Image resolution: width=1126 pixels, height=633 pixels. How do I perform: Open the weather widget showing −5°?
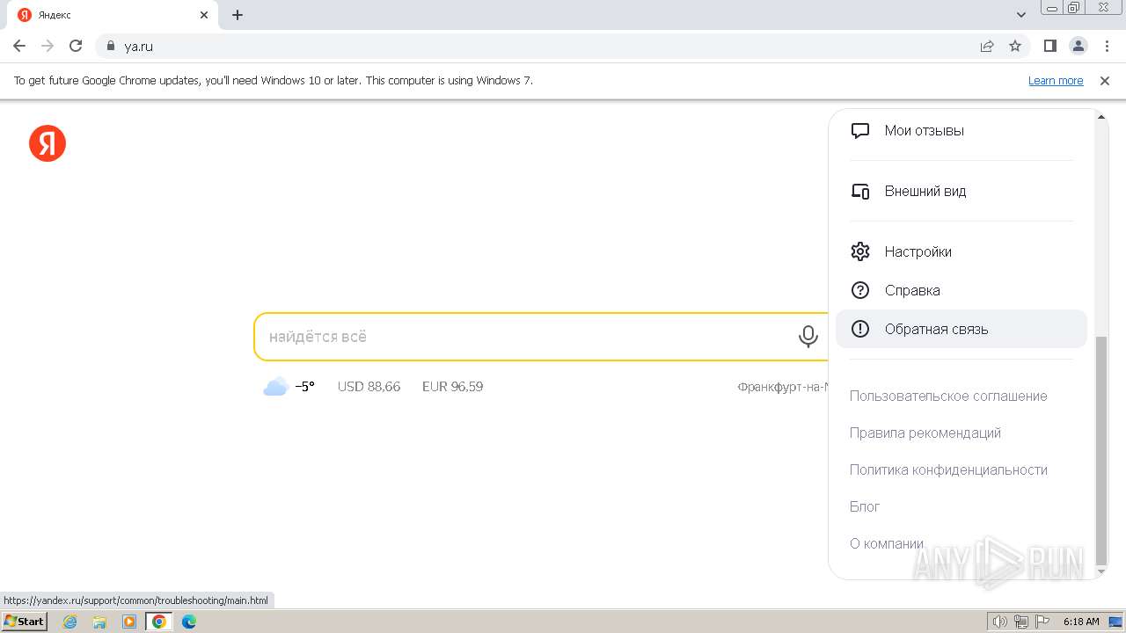tap(289, 386)
